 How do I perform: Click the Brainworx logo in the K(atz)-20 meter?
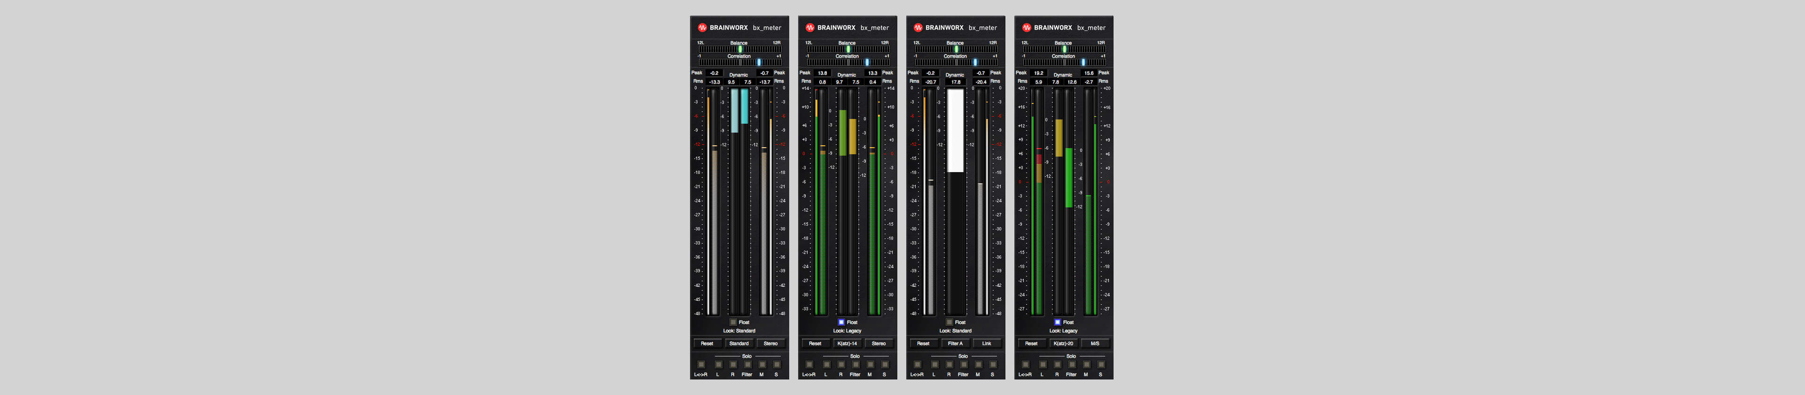(x=1027, y=27)
